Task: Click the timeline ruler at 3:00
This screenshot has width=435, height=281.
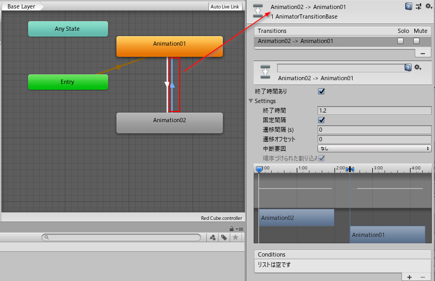Action: (373, 169)
